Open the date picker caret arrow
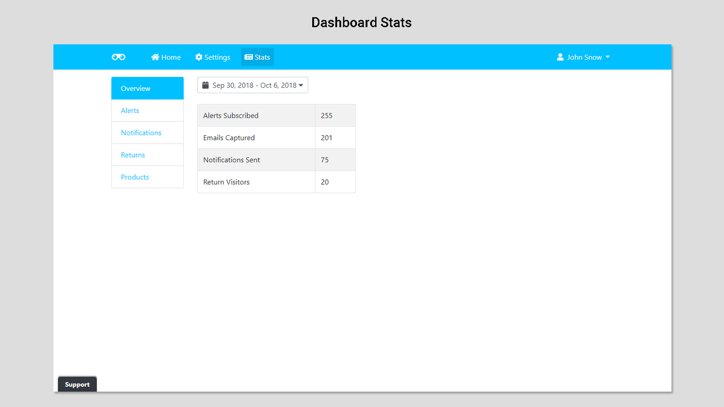The height and width of the screenshot is (407, 724). pyautogui.click(x=301, y=85)
